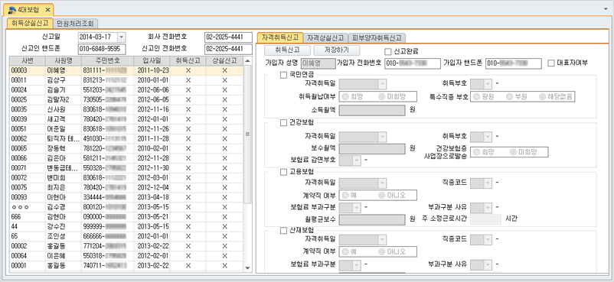Image resolution: width=614 pixels, height=282 pixels.
Task: Open the 신고일 date dropdown
Action: [122, 37]
